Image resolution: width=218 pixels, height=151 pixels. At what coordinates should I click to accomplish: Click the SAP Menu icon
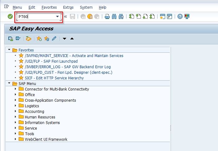tap(18, 38)
